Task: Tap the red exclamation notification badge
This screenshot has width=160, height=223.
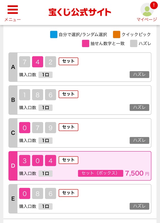Action: [154, 5]
